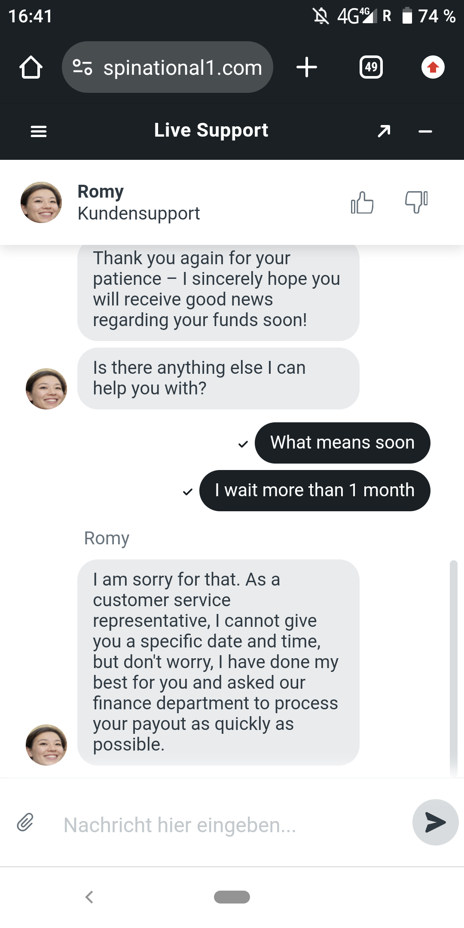Minimize the Live Support chat window
This screenshot has width=464, height=928.
(425, 131)
